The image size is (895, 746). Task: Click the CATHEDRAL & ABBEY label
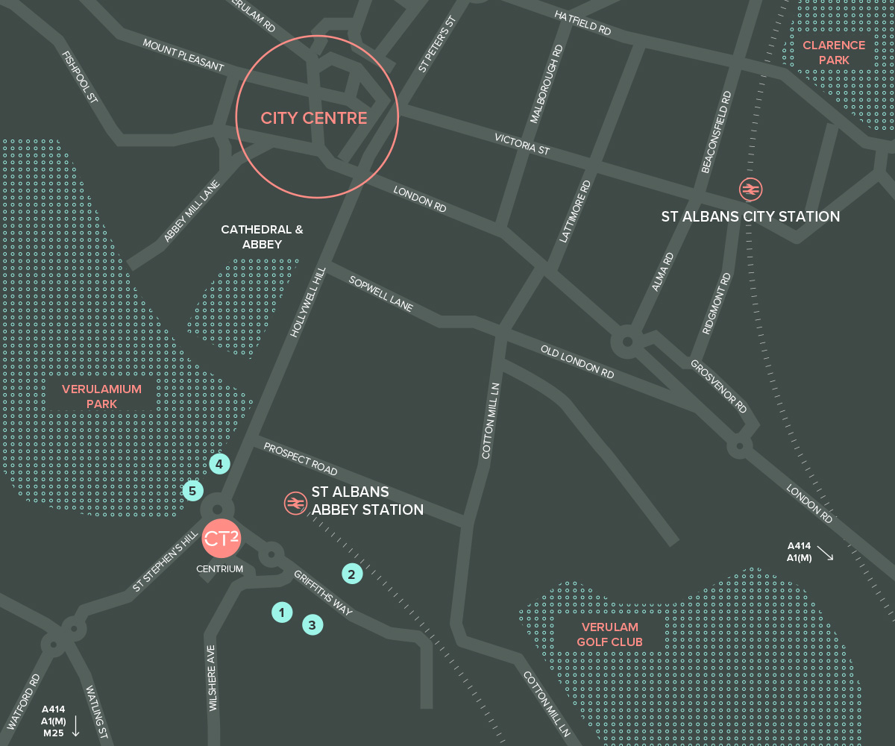point(262,236)
